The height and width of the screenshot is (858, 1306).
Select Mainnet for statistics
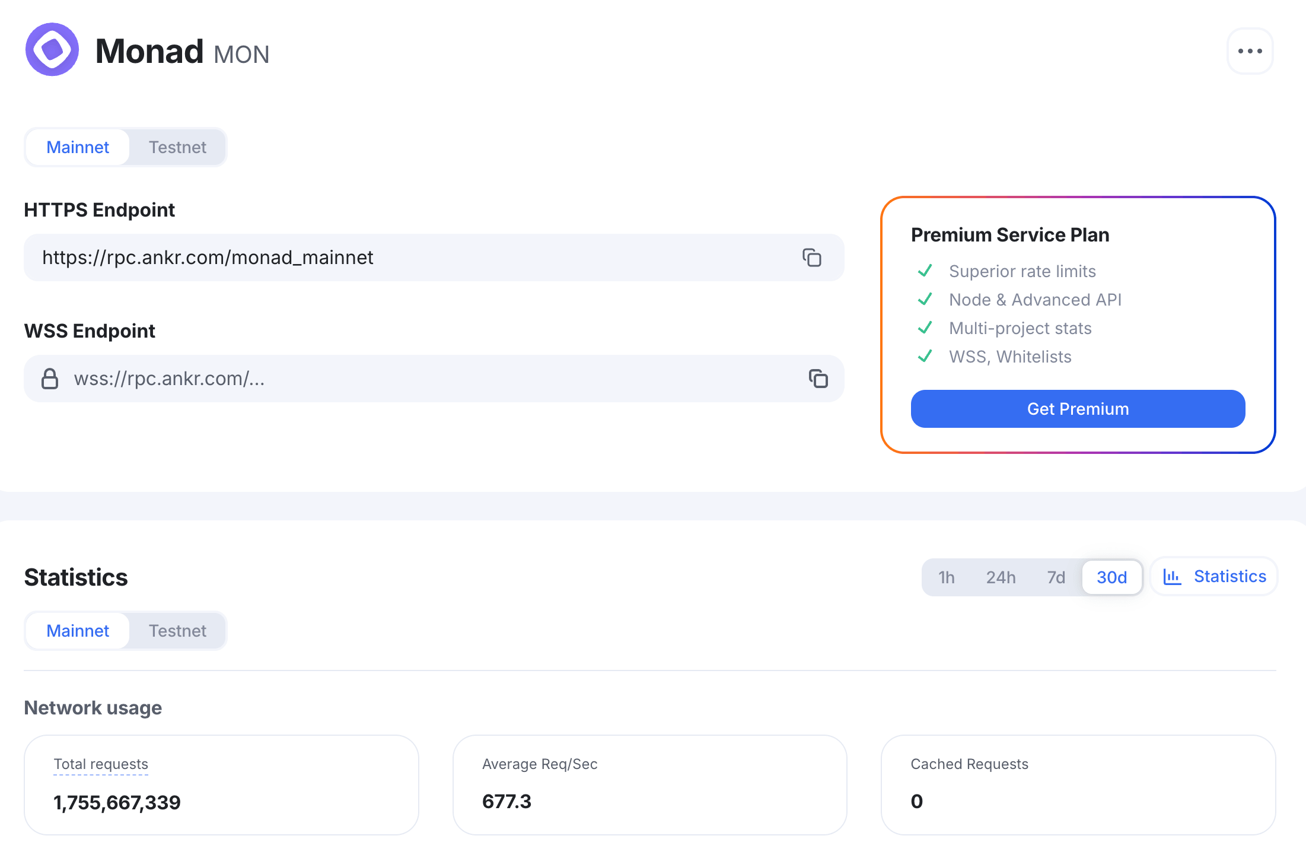77,631
